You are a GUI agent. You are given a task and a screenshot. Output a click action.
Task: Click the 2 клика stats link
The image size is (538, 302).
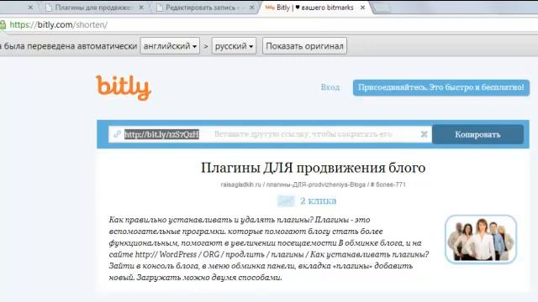pos(318,201)
